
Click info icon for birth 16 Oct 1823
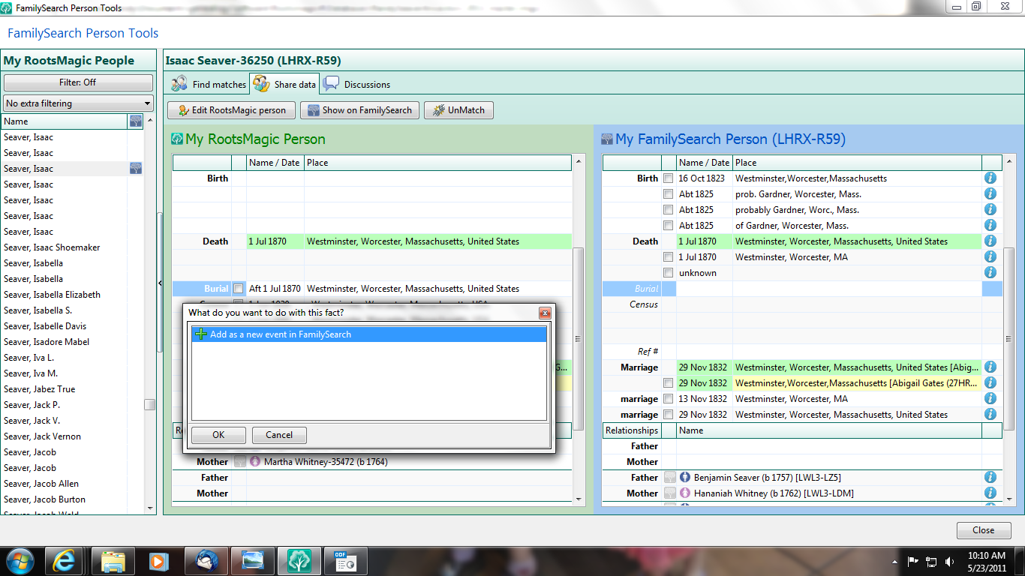tap(990, 178)
